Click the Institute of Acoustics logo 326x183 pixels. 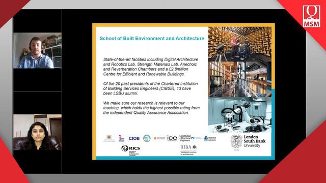point(210,138)
